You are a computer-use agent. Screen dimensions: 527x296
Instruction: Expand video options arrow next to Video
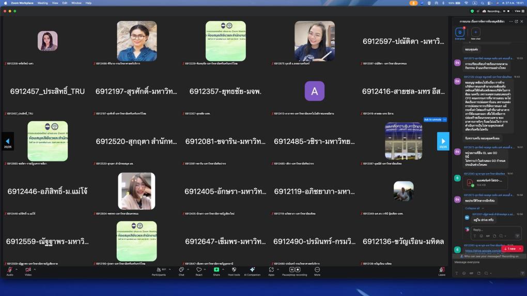[x=35, y=269]
